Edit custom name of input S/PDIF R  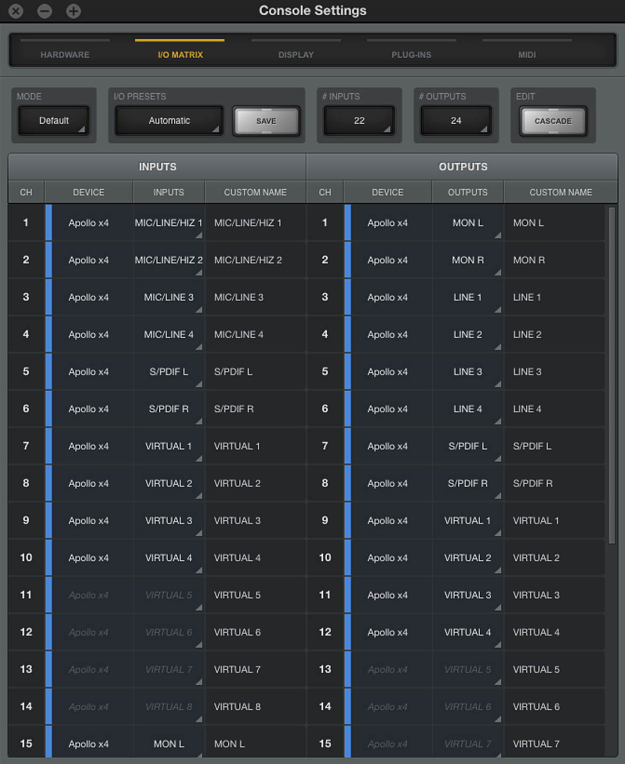click(x=255, y=409)
